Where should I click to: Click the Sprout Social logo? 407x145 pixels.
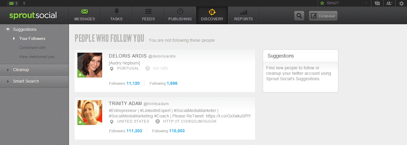click(x=33, y=15)
